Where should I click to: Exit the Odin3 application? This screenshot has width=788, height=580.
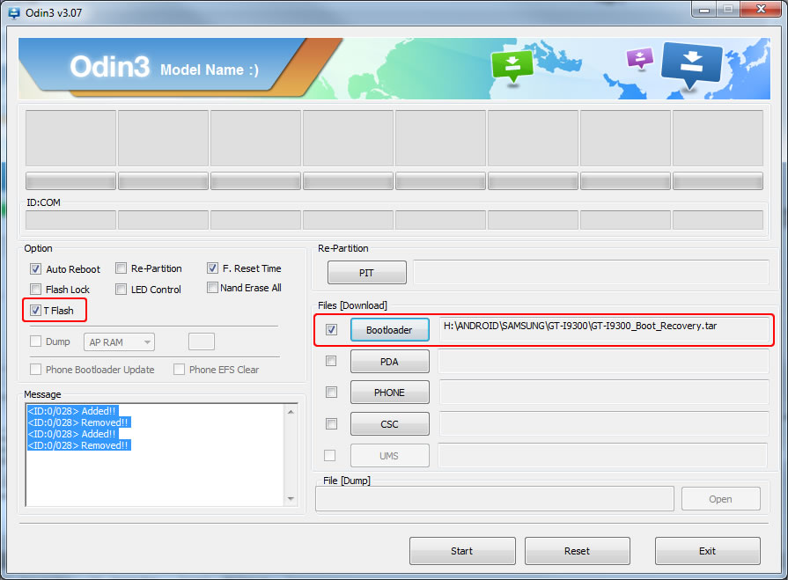click(708, 551)
